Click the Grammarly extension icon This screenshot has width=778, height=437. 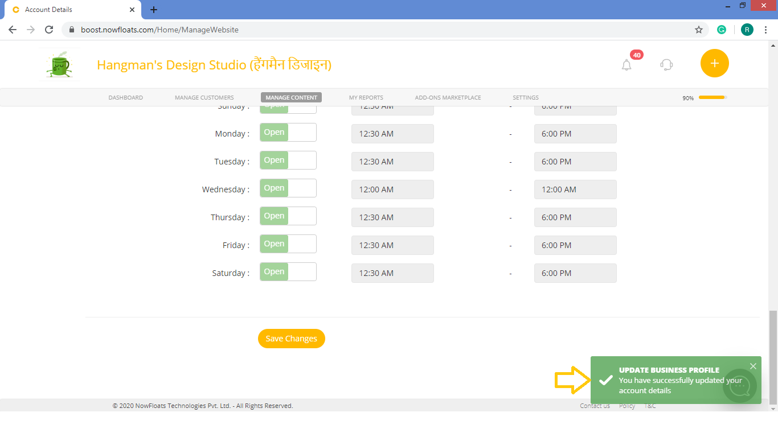[x=722, y=30]
